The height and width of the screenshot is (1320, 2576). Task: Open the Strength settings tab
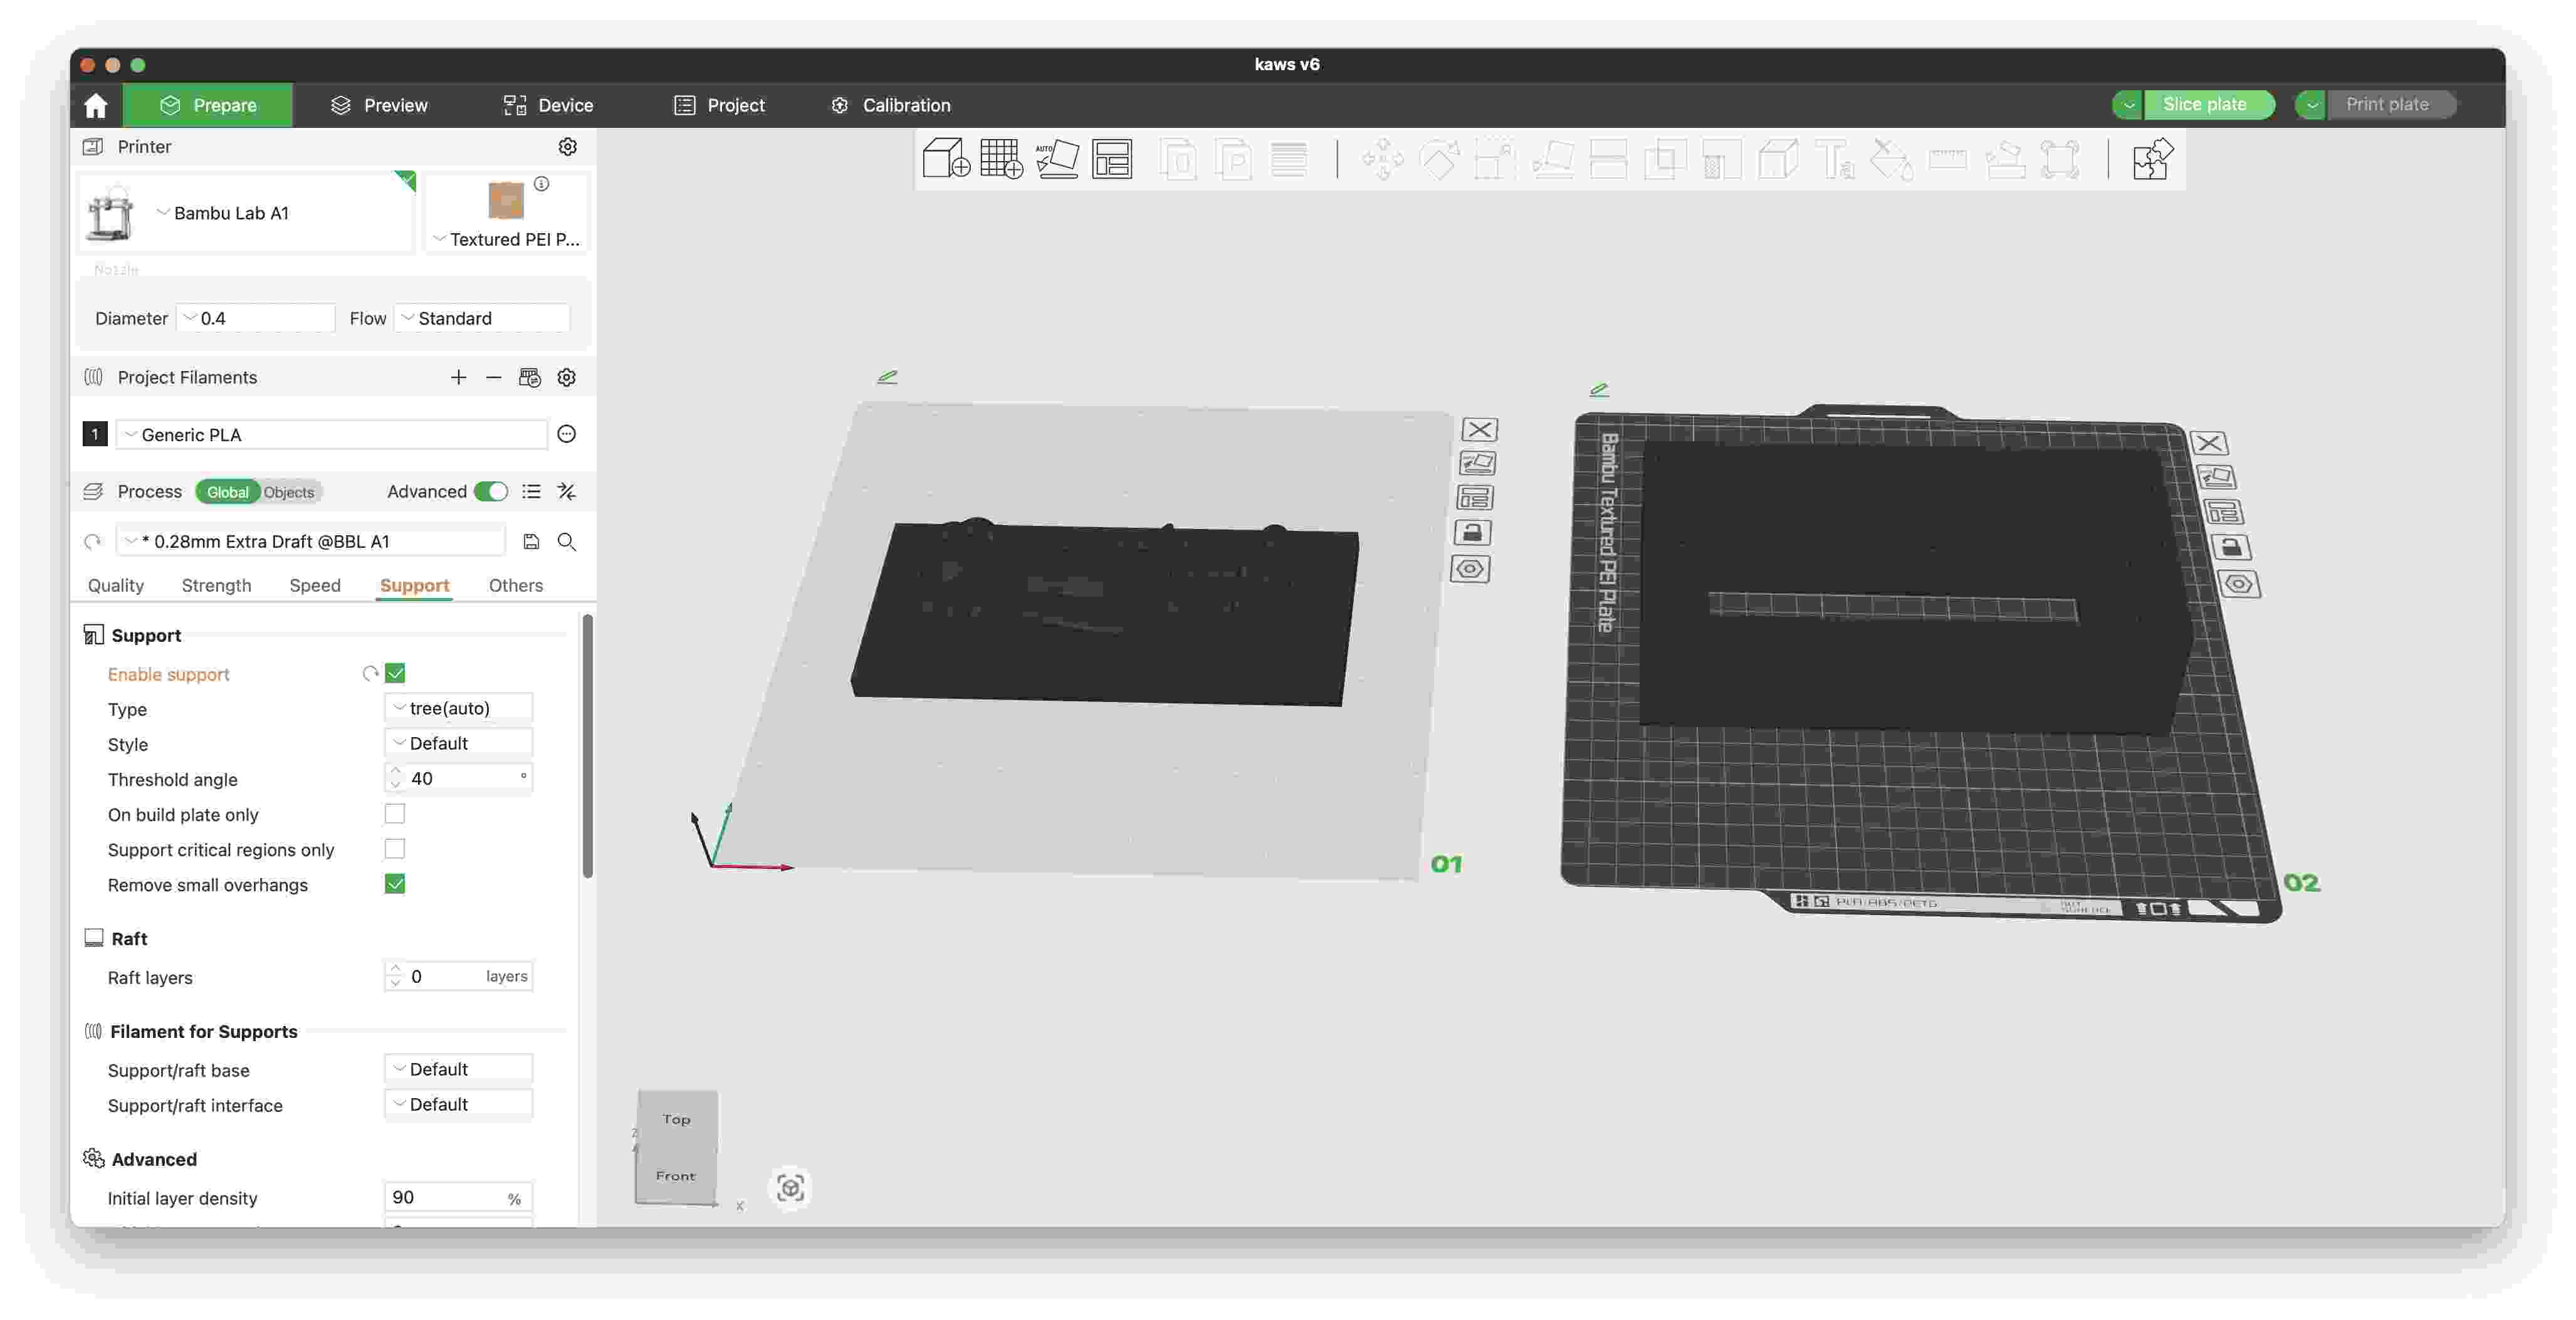216,585
